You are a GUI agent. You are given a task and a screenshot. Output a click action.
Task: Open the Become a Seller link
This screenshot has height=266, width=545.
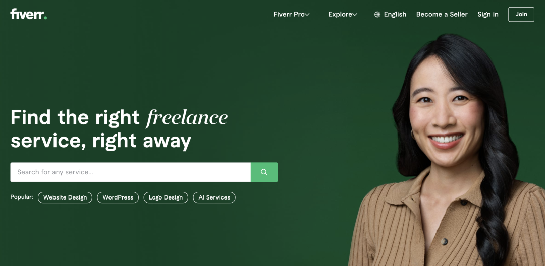point(442,14)
